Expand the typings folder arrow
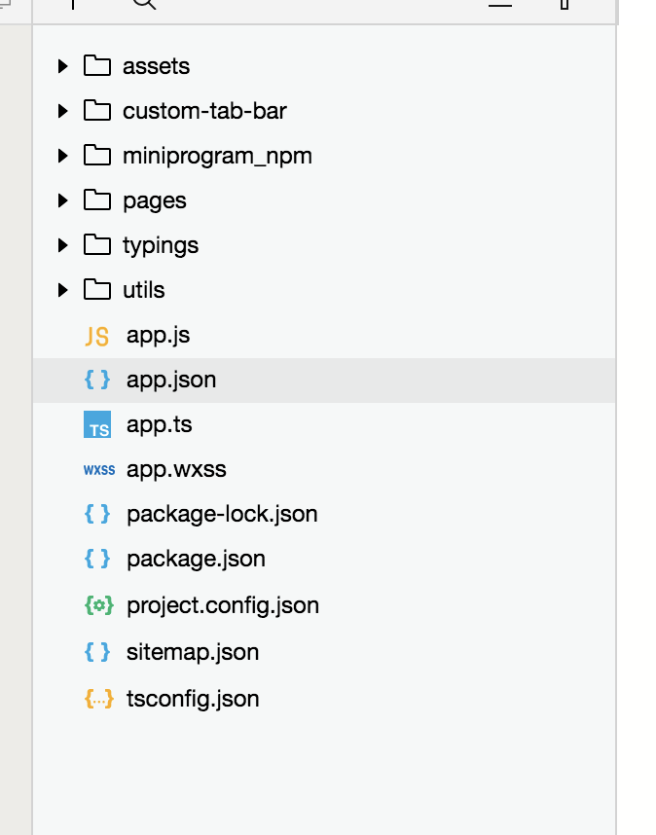 click(63, 245)
